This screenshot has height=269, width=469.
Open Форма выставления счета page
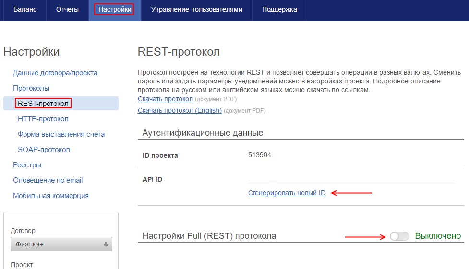coord(61,134)
